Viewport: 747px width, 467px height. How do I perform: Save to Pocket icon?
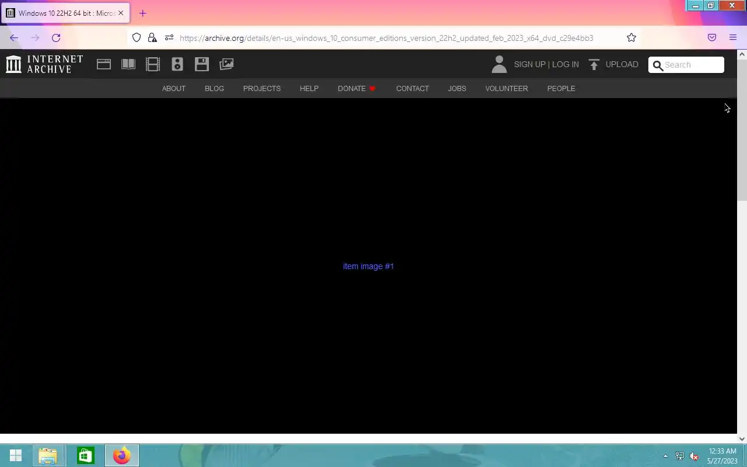pyautogui.click(x=712, y=37)
